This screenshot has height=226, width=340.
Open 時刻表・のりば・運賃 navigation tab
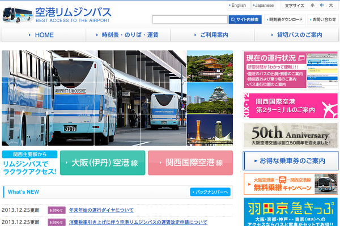pos(128,35)
